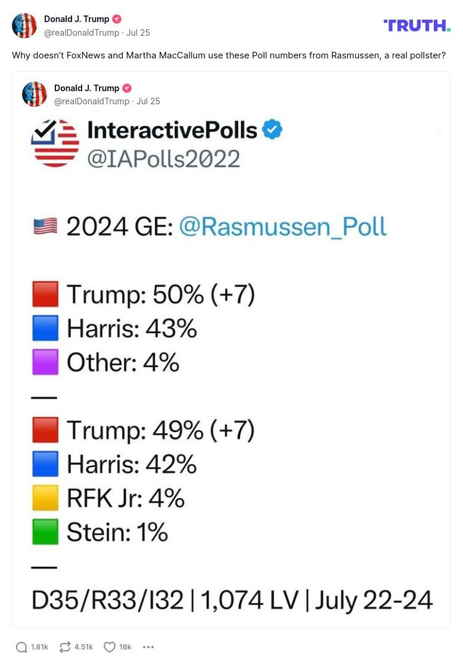The height and width of the screenshot is (665, 463).
Task: Open reply composer with the speech bubble icon
Action: tap(21, 647)
